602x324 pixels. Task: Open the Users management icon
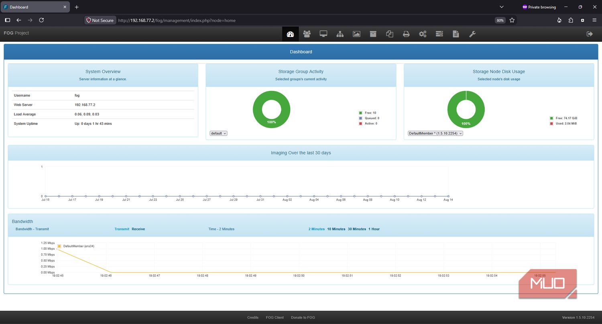click(307, 34)
